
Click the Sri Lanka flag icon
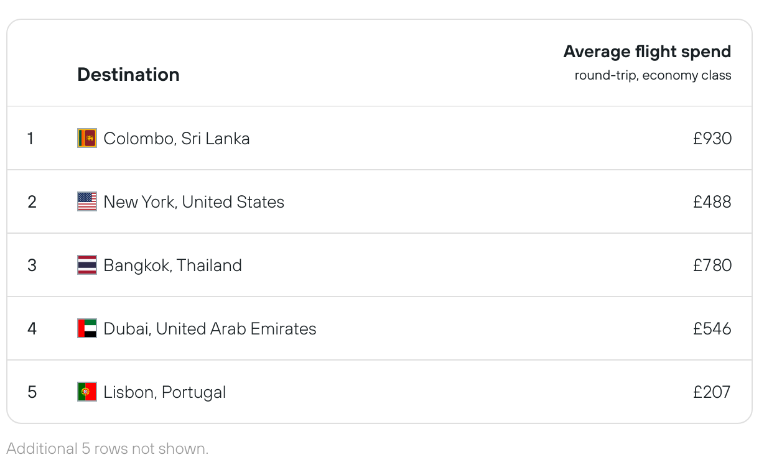tap(87, 138)
